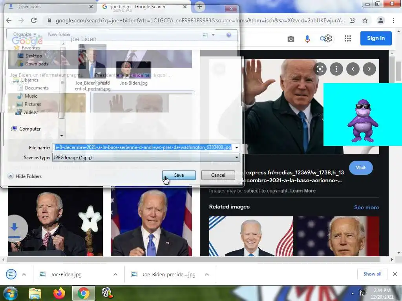Click New folder in Save As toolbar
Image resolution: width=402 pixels, height=301 pixels.
click(x=59, y=34)
